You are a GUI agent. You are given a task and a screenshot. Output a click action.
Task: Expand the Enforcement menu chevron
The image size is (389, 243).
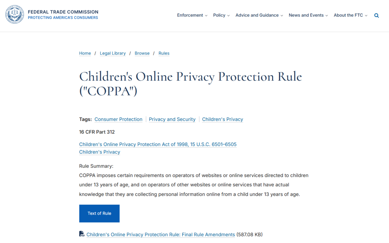[206, 15]
